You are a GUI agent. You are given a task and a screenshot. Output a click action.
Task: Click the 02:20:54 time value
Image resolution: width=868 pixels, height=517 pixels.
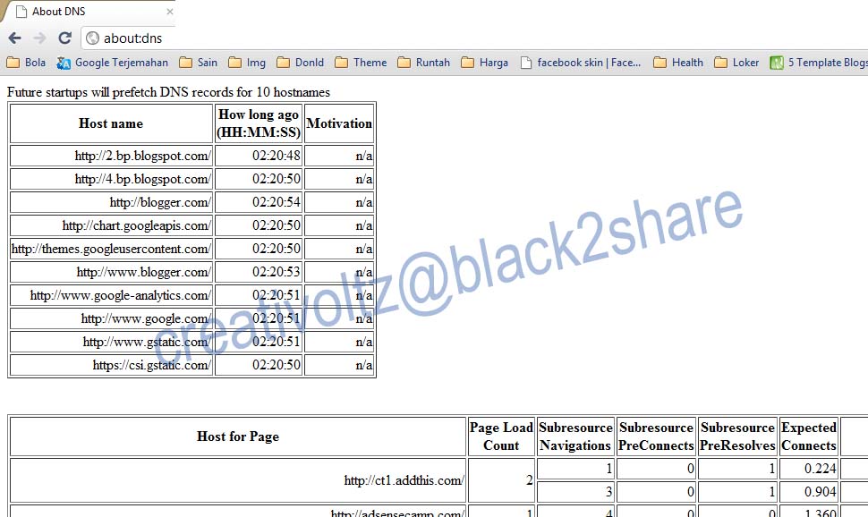277,202
